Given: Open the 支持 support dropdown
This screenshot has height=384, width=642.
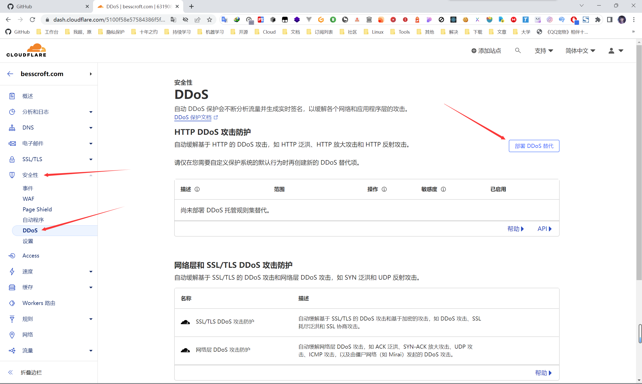Looking at the screenshot, I should 543,51.
